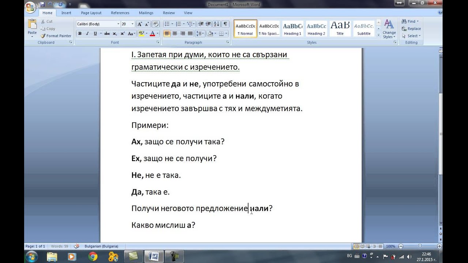The width and height of the screenshot is (468, 263).
Task: Toggle Align Text Right
Action: [182, 34]
